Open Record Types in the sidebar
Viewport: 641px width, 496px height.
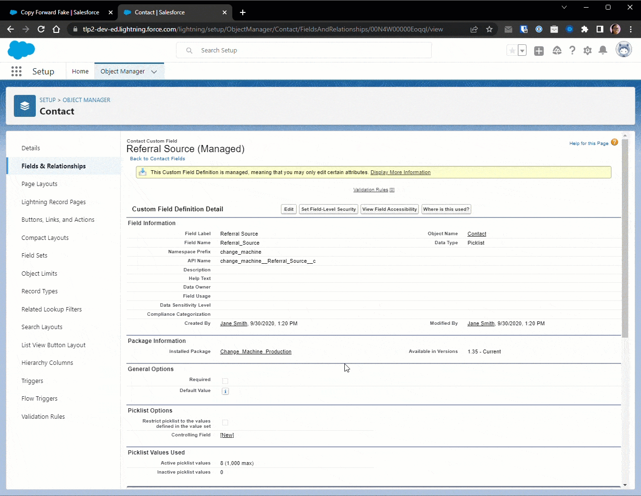[x=40, y=291]
